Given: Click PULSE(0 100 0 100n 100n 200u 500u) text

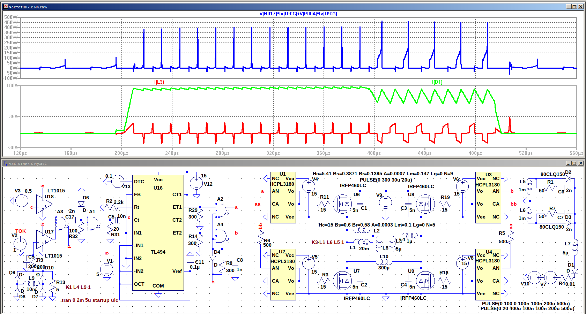Looking at the screenshot, I should [526, 304].
